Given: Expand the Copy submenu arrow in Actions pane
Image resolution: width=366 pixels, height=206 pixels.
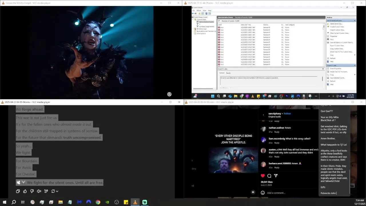Looking at the screenshot, I should (355, 75).
